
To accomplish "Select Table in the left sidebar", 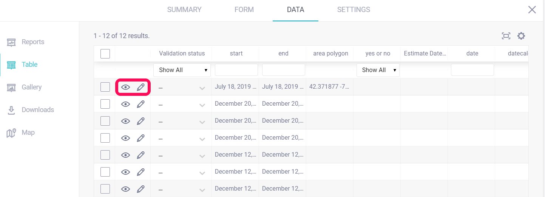I will [x=29, y=65].
